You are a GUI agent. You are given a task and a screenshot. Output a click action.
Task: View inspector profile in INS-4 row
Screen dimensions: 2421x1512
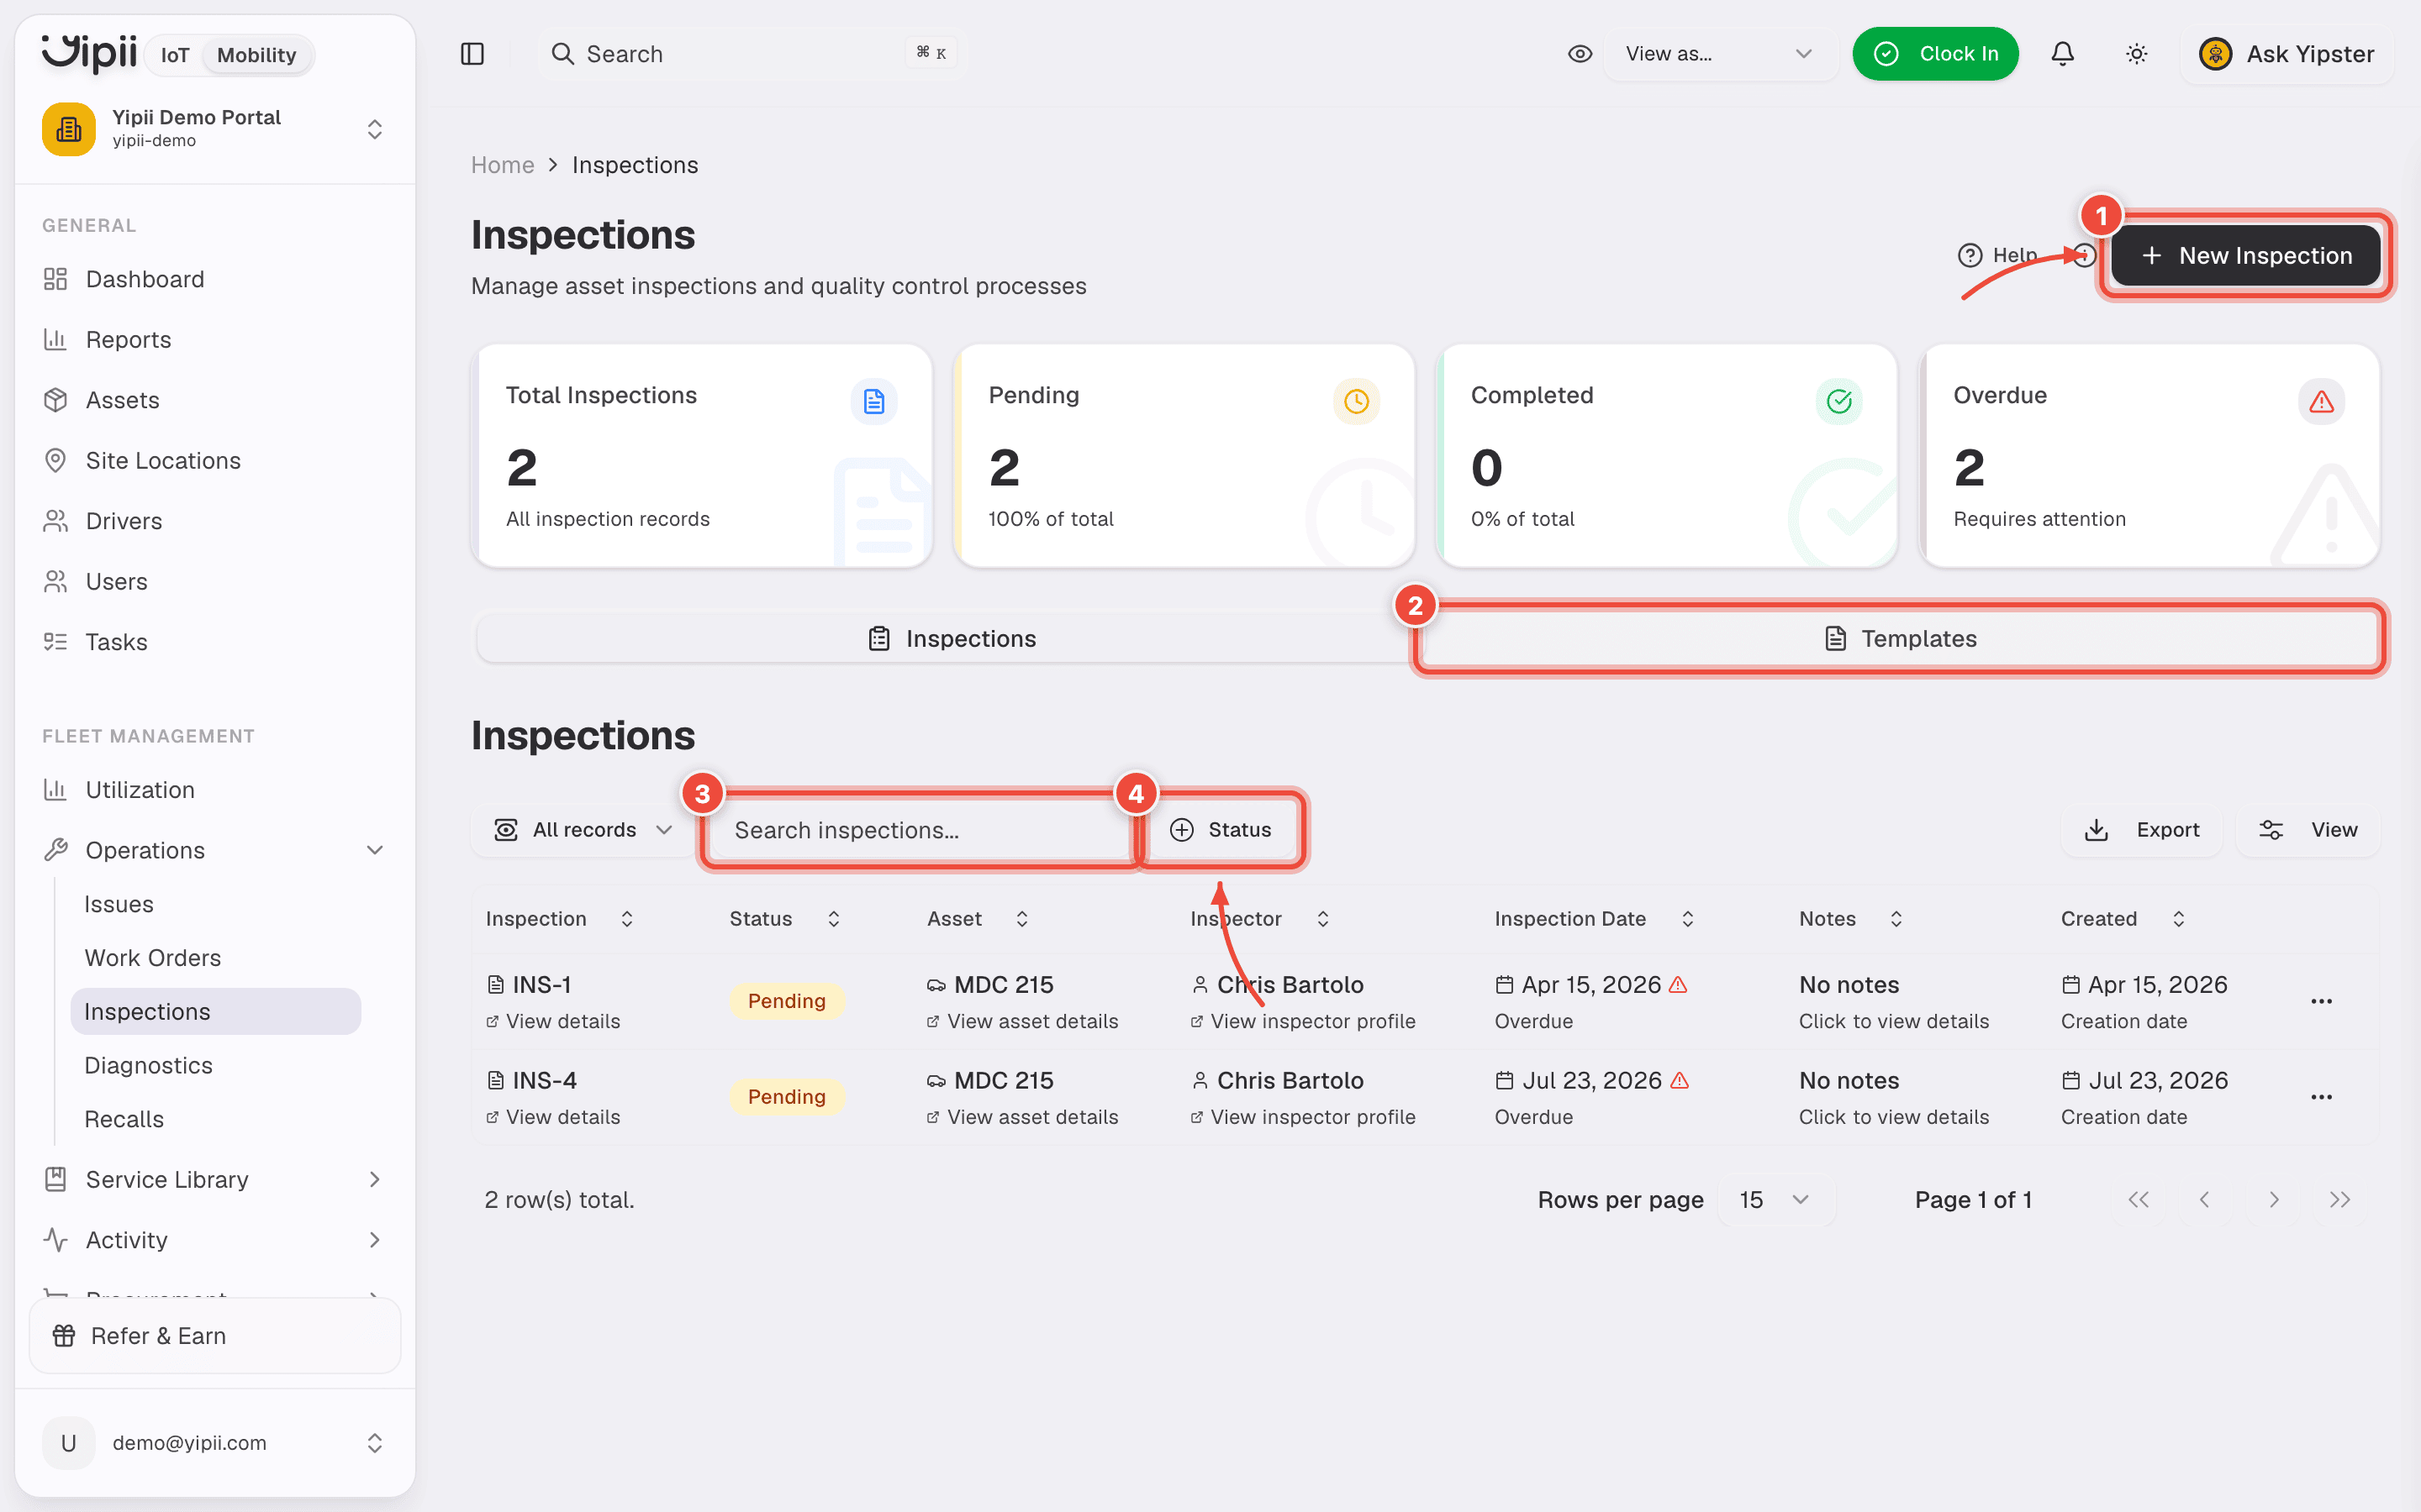[x=1304, y=1117]
